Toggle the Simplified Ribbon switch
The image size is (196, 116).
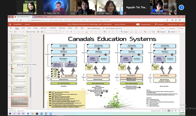[x=138, y=24]
